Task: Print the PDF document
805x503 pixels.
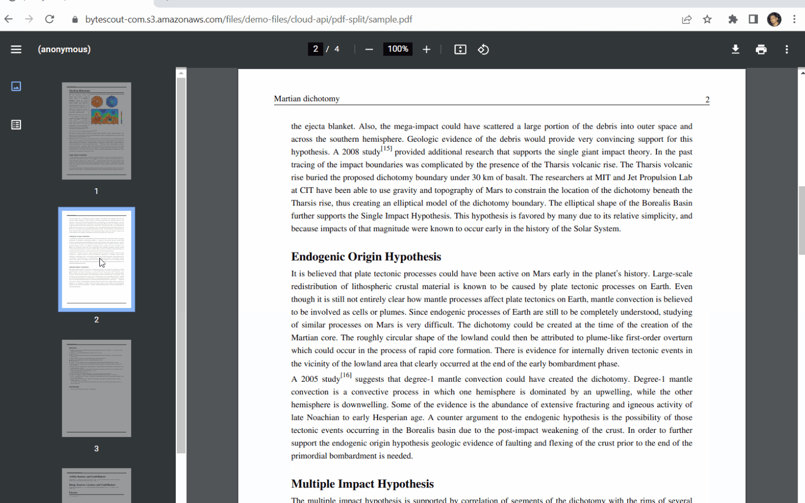Action: click(761, 49)
